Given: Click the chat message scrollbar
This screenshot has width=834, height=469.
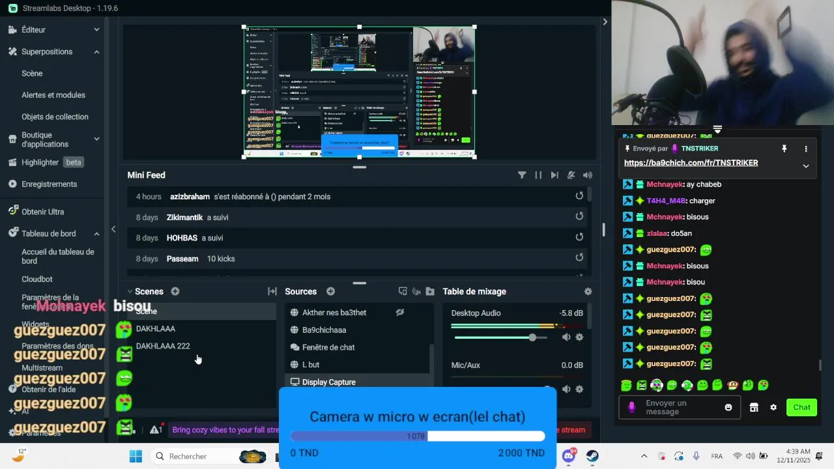Looking at the screenshot, I should point(820,365).
